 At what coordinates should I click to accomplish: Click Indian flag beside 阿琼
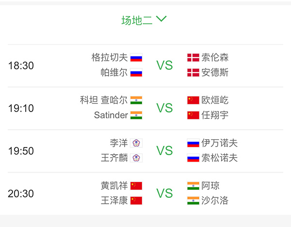click(193, 186)
